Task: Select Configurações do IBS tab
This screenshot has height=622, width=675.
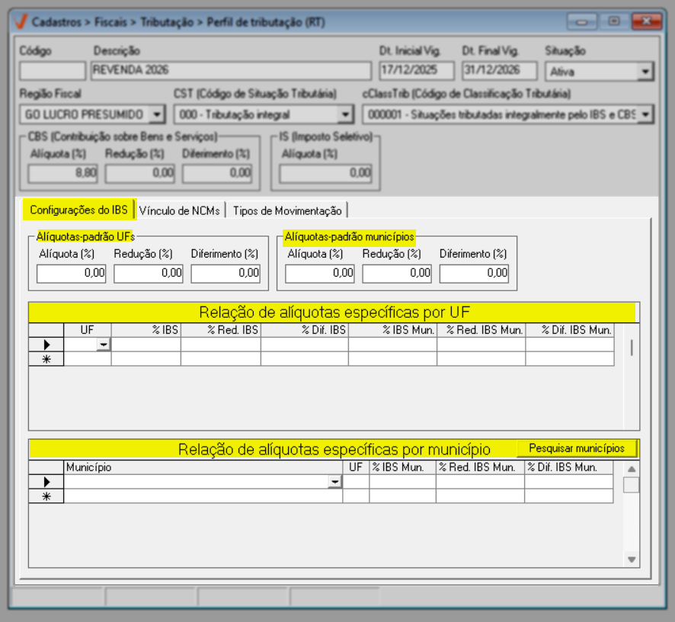Action: tap(79, 210)
